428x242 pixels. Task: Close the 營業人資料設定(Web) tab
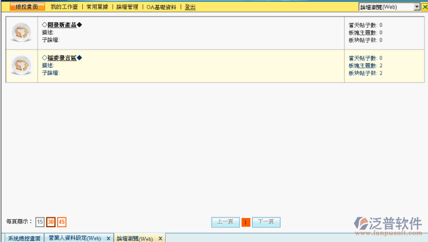108,238
